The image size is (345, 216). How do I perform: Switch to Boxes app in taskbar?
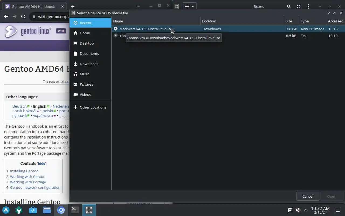click(x=89, y=210)
